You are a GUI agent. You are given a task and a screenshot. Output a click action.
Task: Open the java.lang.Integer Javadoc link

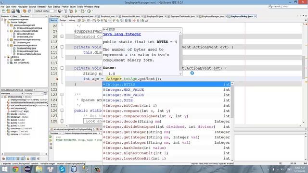tap(122, 34)
